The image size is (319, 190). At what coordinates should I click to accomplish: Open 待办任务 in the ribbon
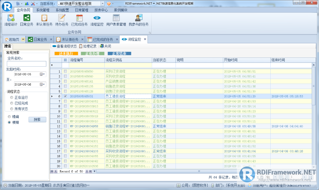tap(62, 20)
